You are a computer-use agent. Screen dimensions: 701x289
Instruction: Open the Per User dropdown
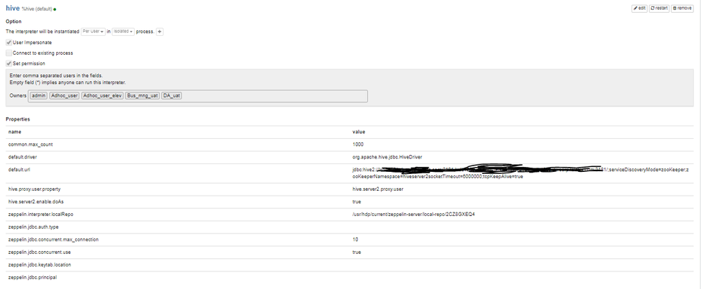pyautogui.click(x=93, y=32)
